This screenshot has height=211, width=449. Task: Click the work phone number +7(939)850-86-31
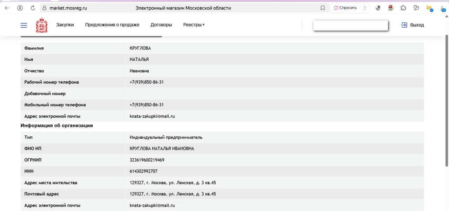147,82
